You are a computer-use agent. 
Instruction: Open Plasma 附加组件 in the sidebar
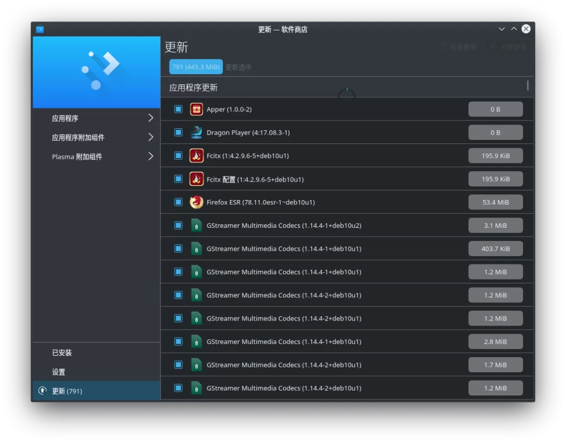[96, 156]
